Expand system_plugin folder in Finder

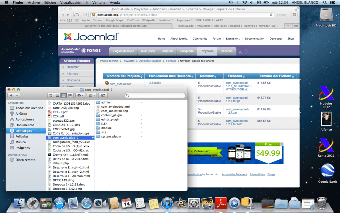click(x=141, y=136)
